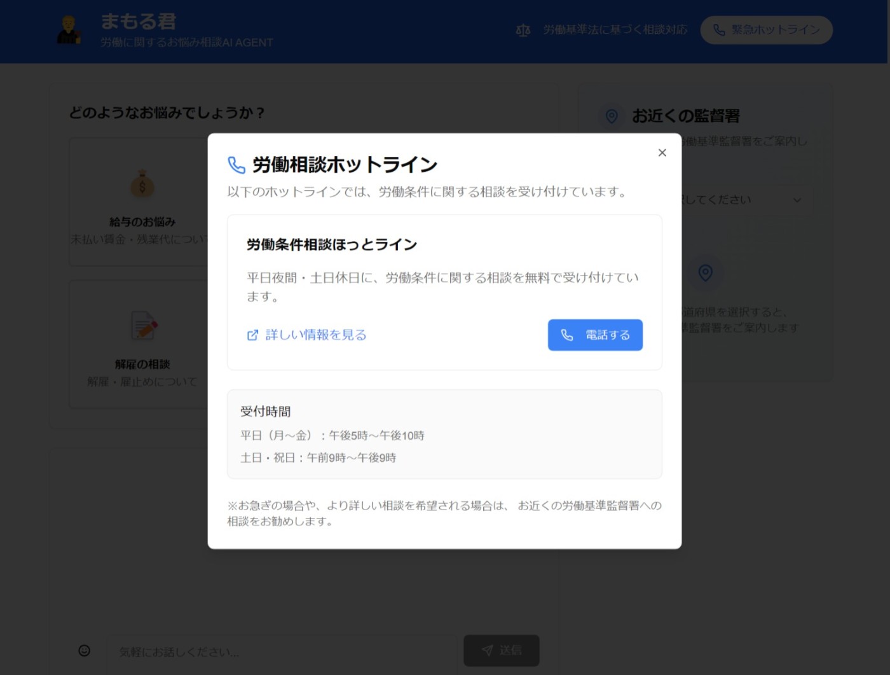This screenshot has height=675, width=890.
Task: Click the 受付時間 heading
Action: (x=266, y=412)
